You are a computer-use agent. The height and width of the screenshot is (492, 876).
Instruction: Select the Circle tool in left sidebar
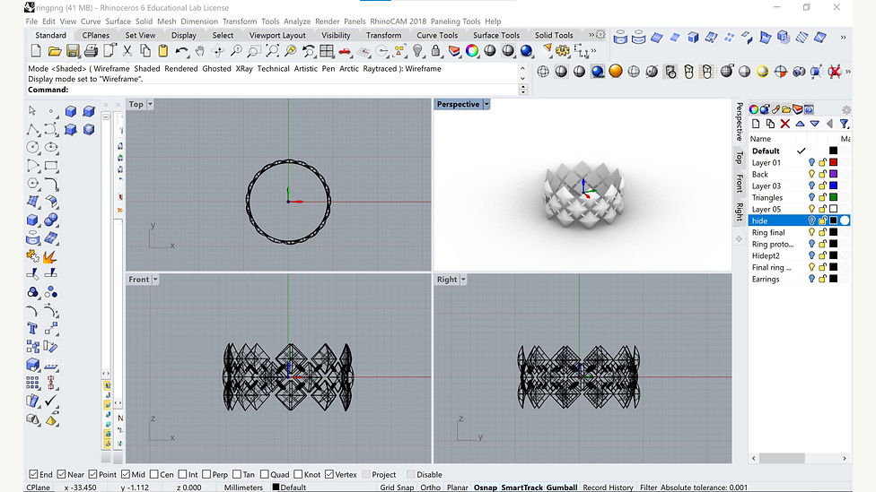click(x=32, y=147)
